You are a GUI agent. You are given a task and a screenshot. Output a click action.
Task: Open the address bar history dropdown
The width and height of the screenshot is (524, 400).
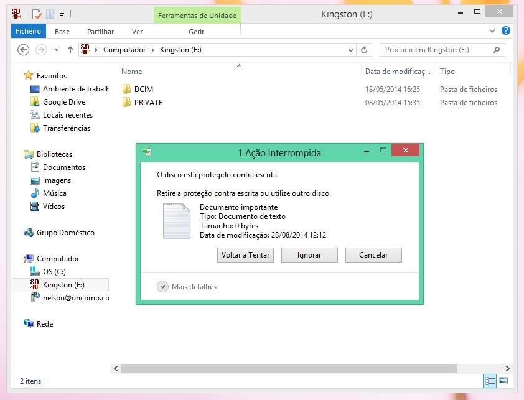pyautogui.click(x=351, y=50)
